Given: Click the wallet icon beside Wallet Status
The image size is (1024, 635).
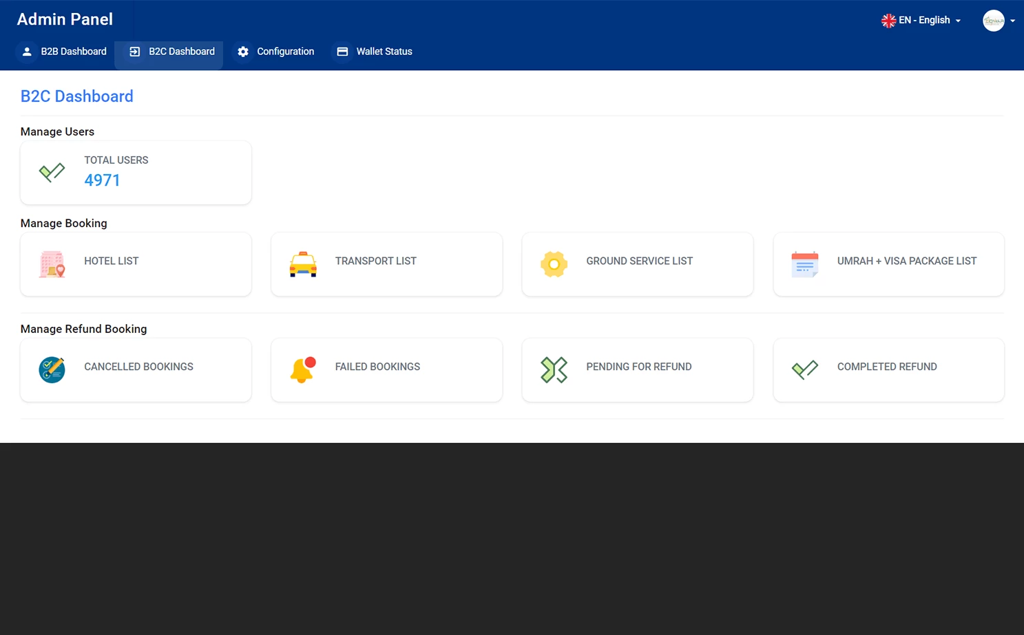Looking at the screenshot, I should 342,51.
